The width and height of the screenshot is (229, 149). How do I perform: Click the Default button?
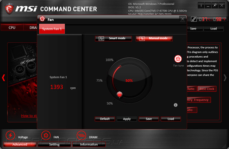(x=105, y=119)
